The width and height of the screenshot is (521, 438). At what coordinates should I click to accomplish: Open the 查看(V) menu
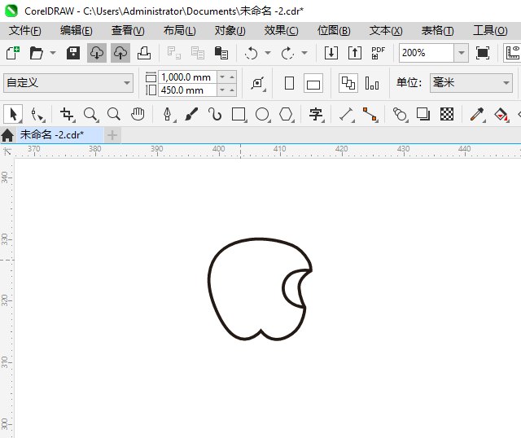pyautogui.click(x=128, y=31)
